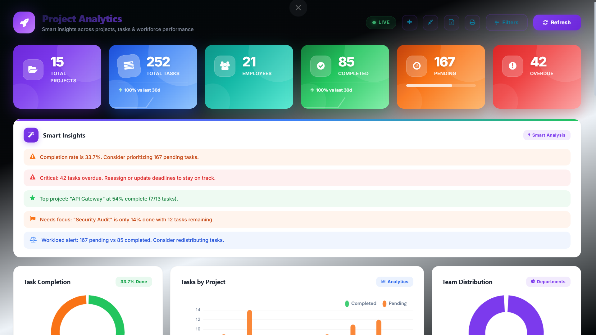Click the Refresh button

(557, 22)
